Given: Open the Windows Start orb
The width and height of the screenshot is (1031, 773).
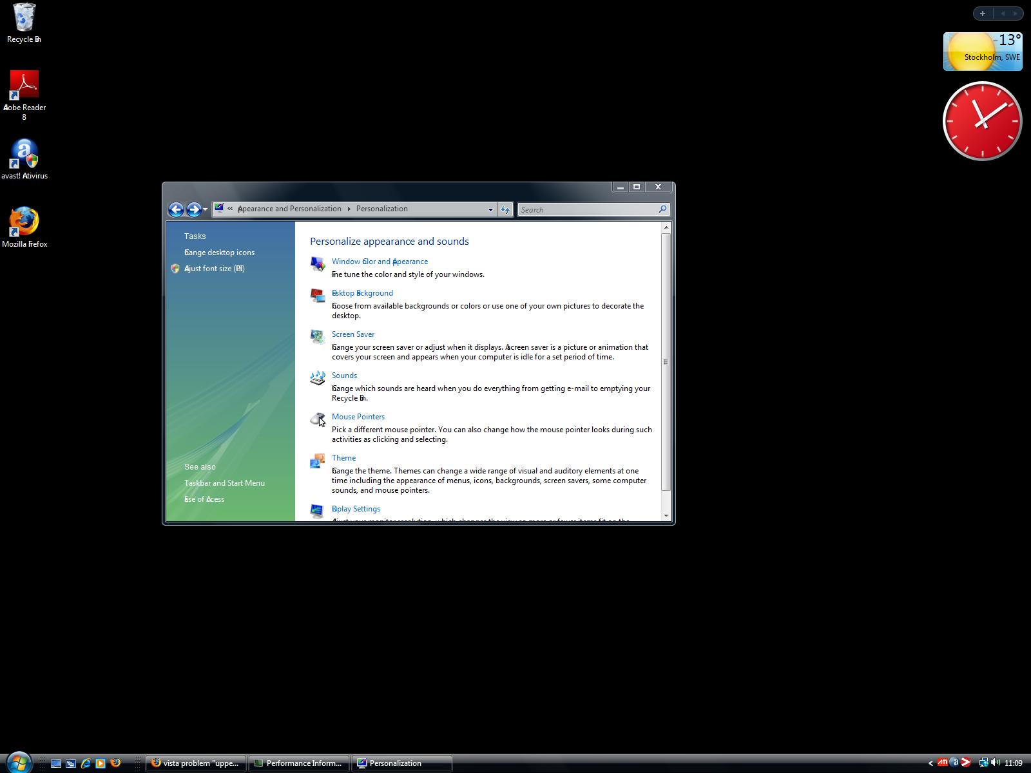Looking at the screenshot, I should tap(18, 762).
